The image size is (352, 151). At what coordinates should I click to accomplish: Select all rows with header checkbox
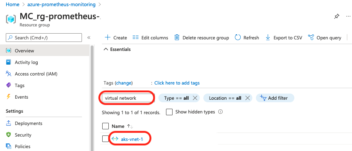[x=105, y=126]
